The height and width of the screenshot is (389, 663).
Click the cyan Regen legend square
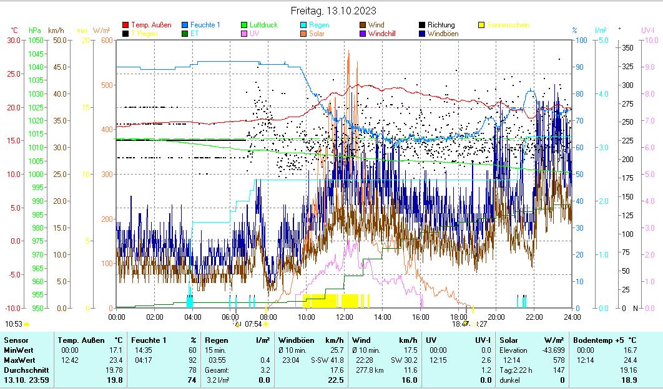(x=304, y=26)
